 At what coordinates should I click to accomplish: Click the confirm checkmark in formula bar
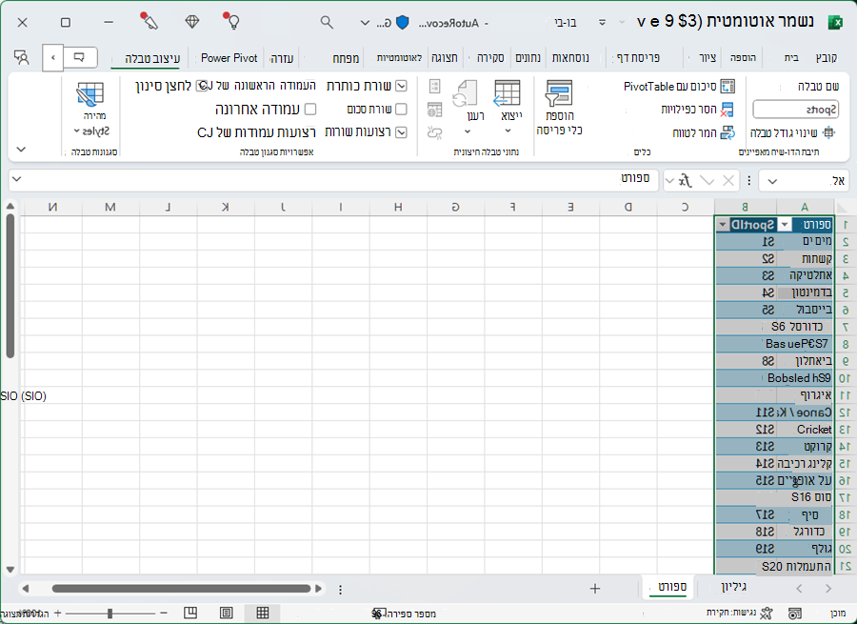pyautogui.click(x=708, y=180)
